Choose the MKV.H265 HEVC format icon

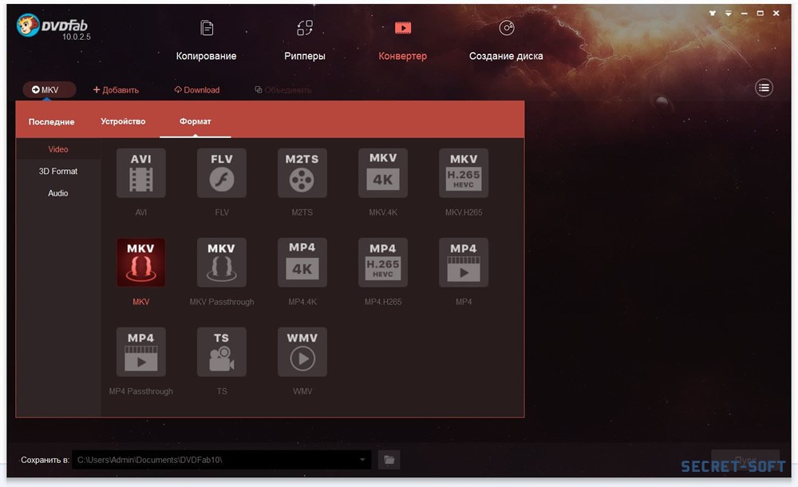click(464, 172)
